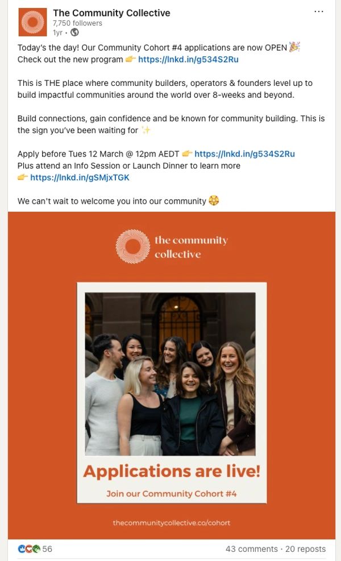The height and width of the screenshot is (561, 341).
Task: Click the red love reaction icon
Action: (29, 549)
